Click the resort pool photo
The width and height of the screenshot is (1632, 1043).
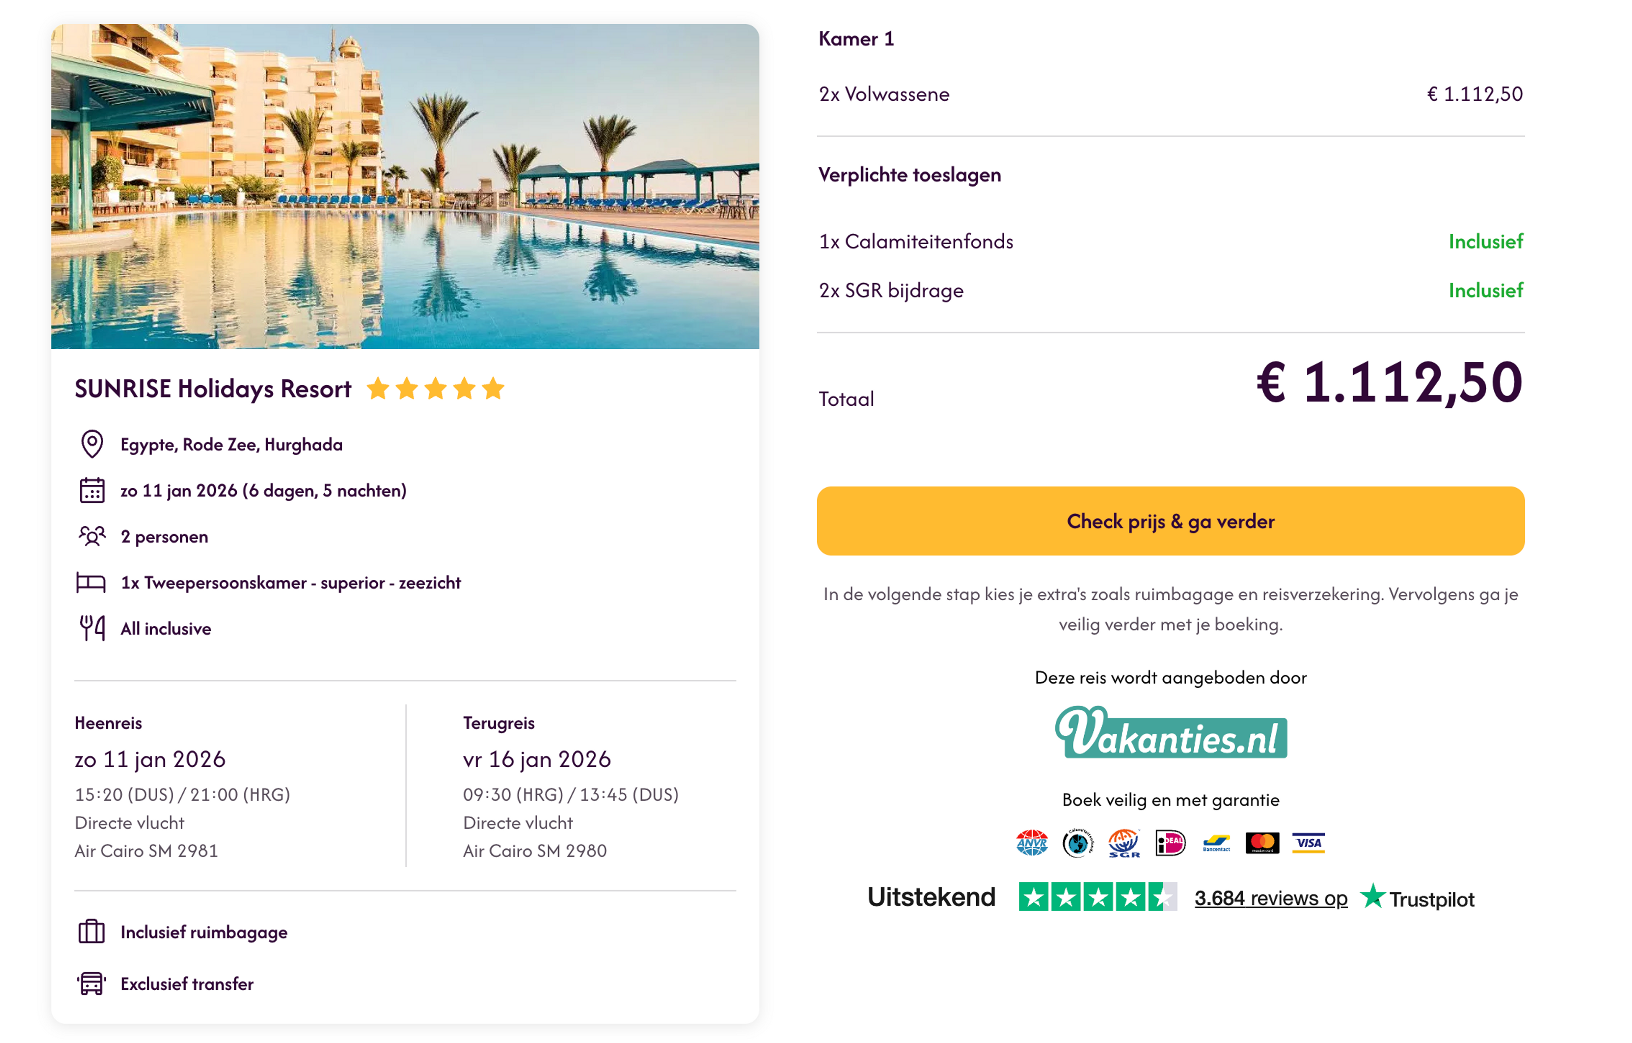405,187
